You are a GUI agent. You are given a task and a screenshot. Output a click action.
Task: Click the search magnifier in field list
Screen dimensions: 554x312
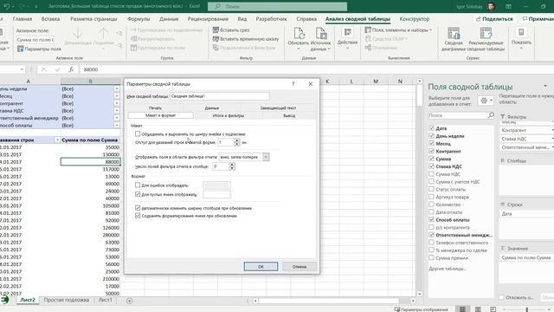click(491, 115)
